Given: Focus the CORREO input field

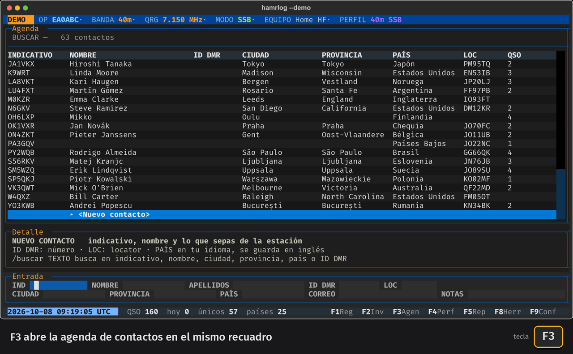Looking at the screenshot, I should point(388,294).
